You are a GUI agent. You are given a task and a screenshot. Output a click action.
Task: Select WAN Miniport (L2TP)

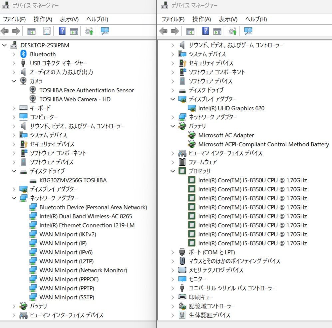[67, 261]
